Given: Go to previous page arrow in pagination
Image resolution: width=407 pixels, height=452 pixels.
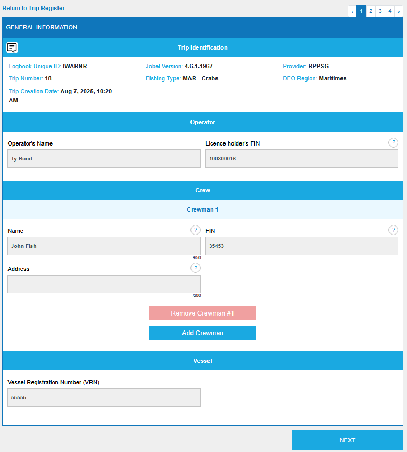Looking at the screenshot, I should 352,11.
